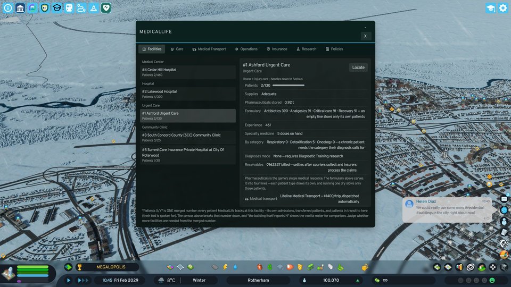Open the train transit mod icon
511x287 pixels.
coord(69,8)
